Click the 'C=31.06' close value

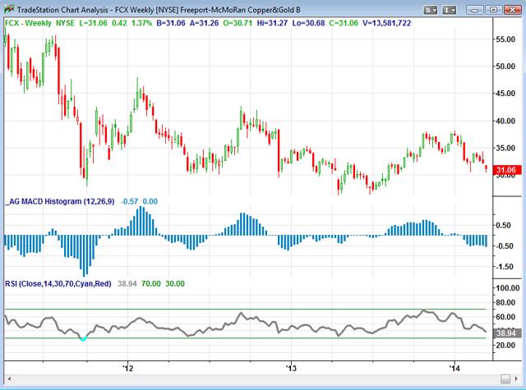[344, 23]
